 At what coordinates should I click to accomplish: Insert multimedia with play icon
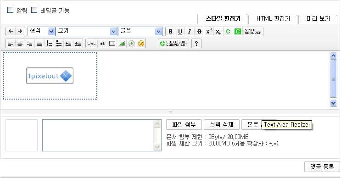coord(131,43)
